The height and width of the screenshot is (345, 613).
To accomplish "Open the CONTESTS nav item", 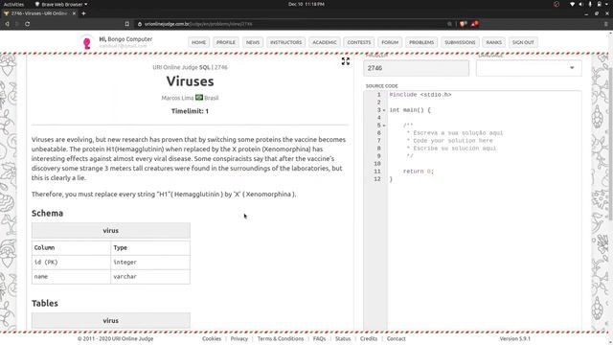I will [359, 42].
